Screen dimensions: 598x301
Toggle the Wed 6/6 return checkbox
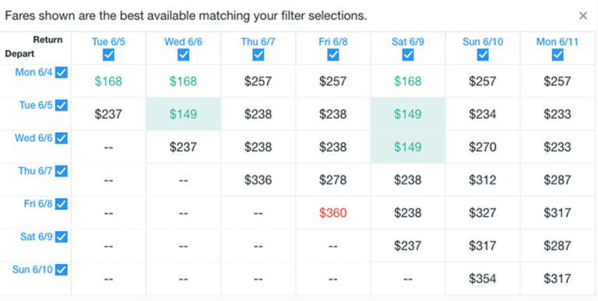pos(183,55)
